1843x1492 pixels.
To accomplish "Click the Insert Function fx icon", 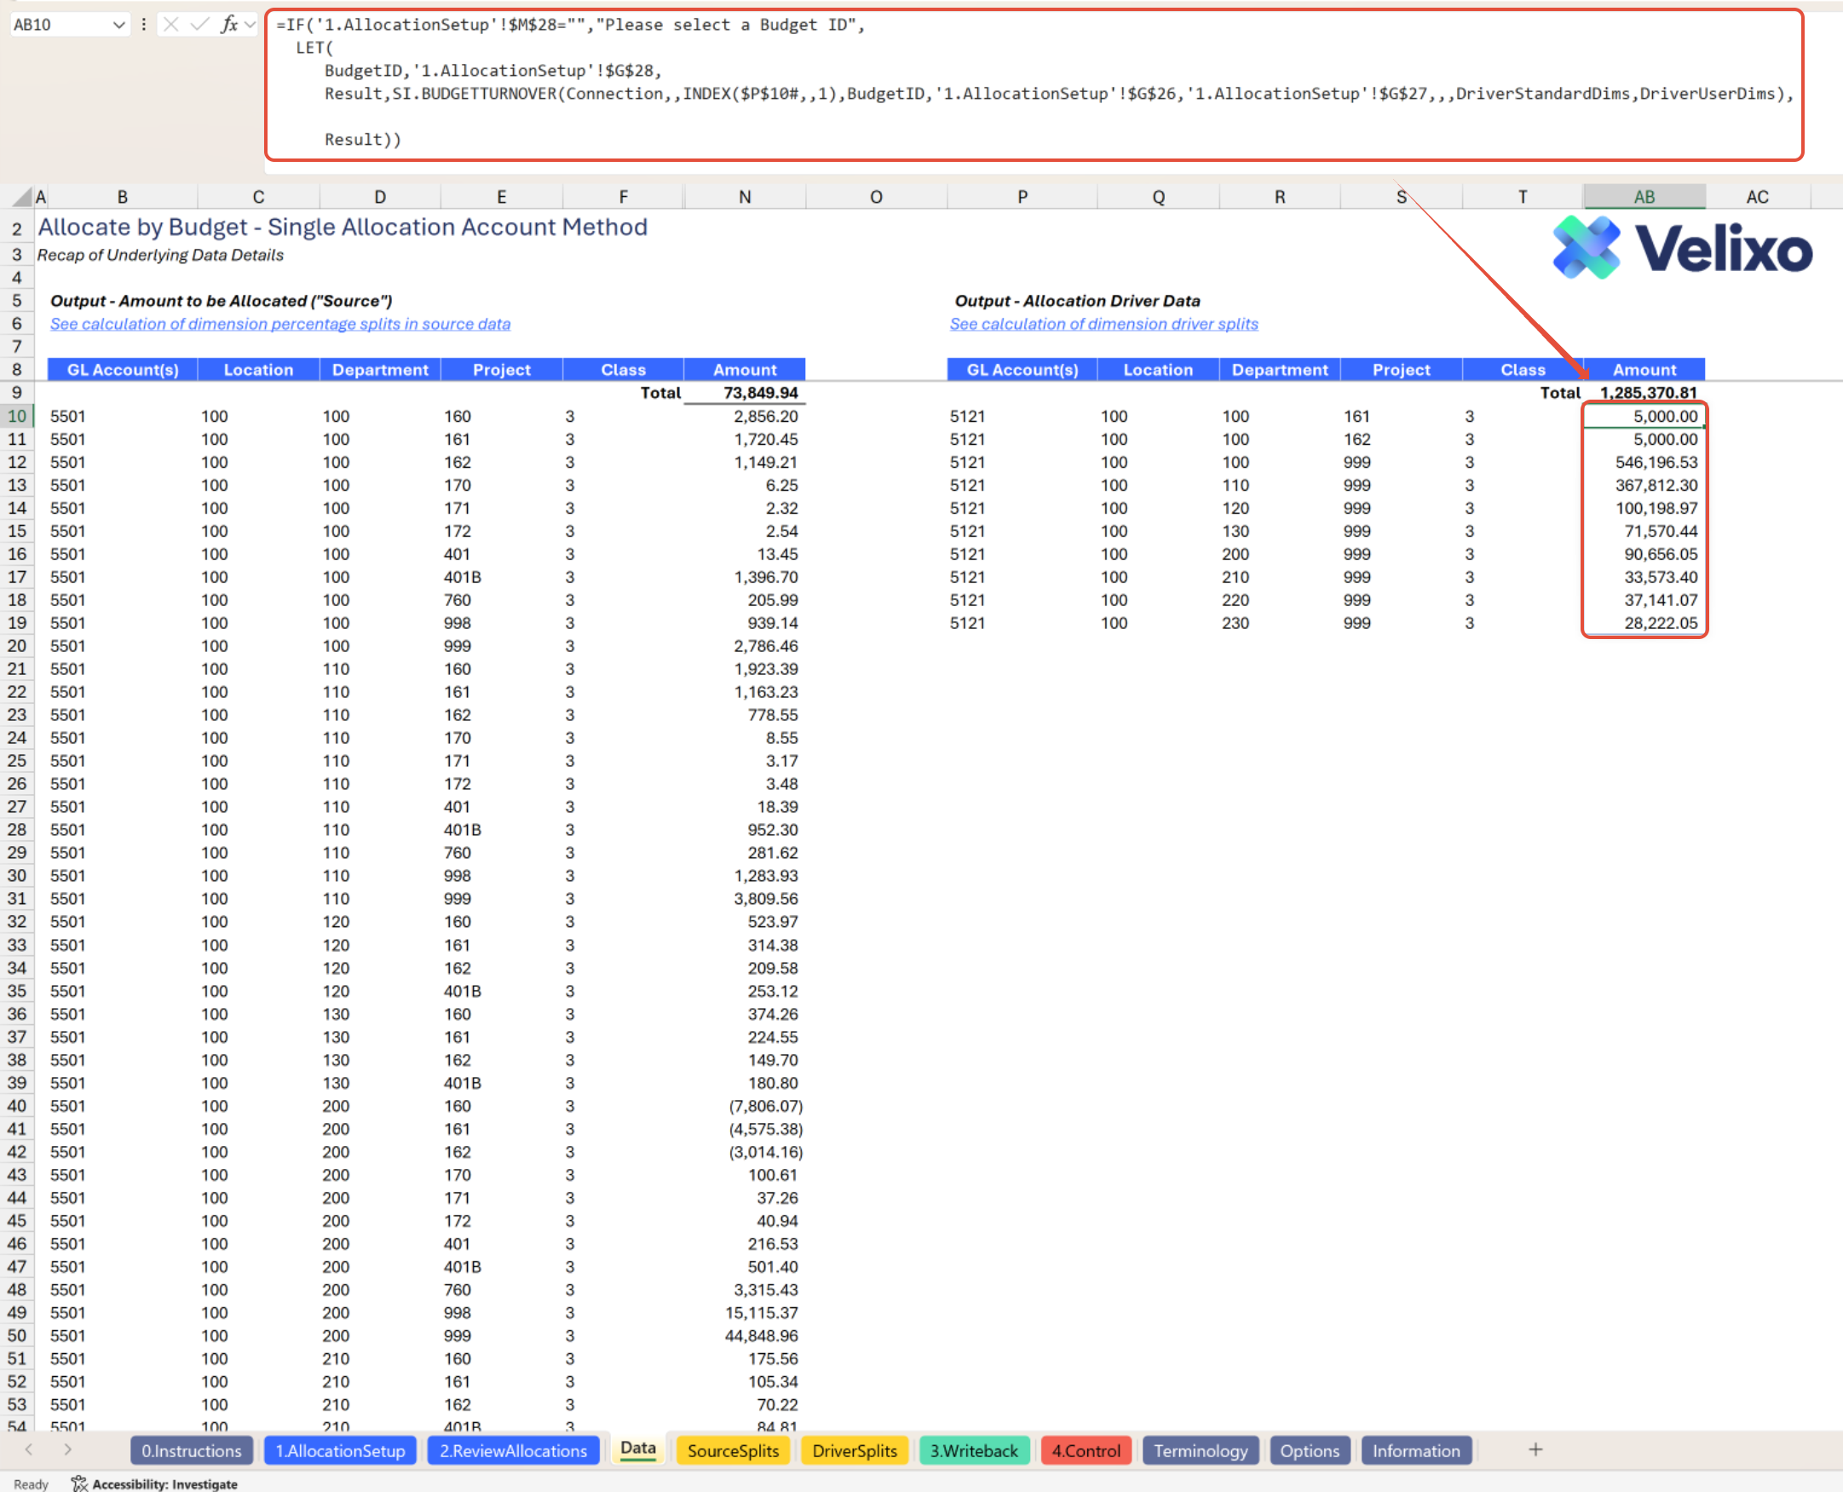I will [228, 24].
